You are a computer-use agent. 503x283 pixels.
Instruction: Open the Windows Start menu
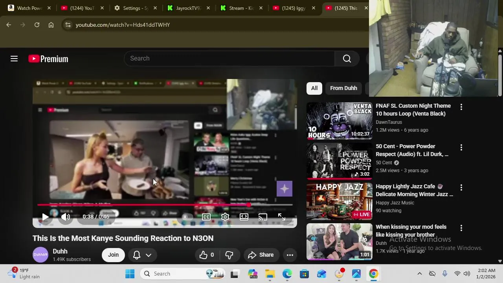pos(130,274)
